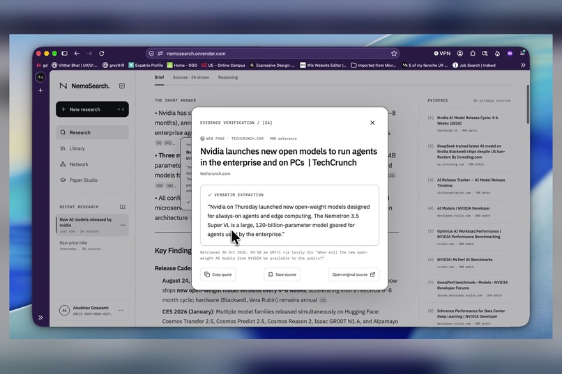Open Anubhav Goswami account options menu
Viewport: 562px width, 374px height.
[x=121, y=311]
